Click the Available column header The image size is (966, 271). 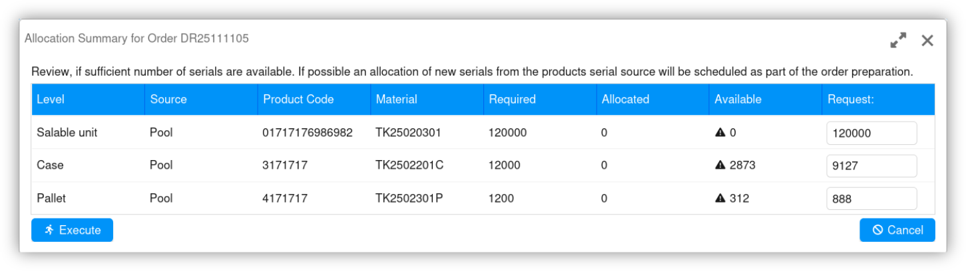point(738,99)
